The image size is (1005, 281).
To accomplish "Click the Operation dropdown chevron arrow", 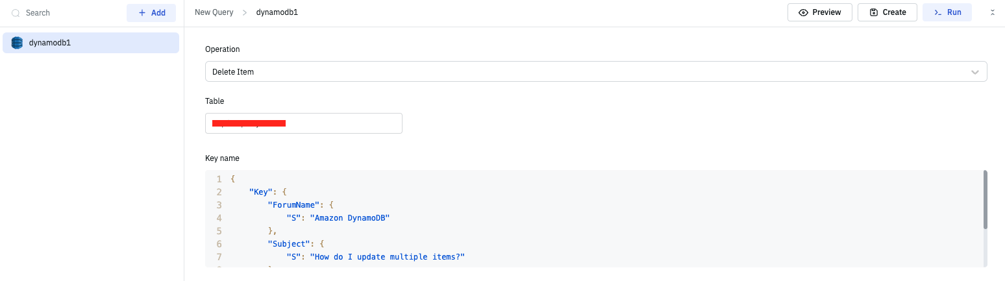I will pyautogui.click(x=975, y=72).
